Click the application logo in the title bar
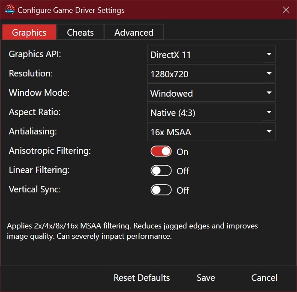 (10, 10)
